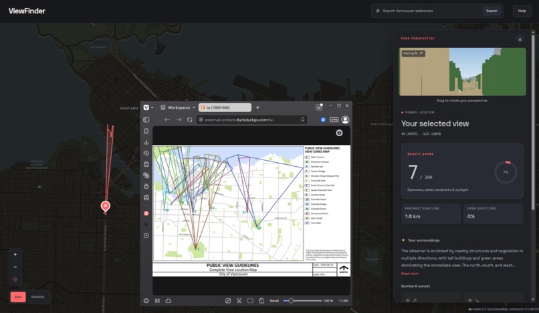Toggle tab tiling brackets icon
Viewport: 539px width, 313px height.
tap(250, 300)
